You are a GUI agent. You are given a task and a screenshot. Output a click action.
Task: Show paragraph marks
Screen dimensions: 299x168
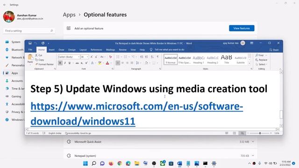(158, 57)
